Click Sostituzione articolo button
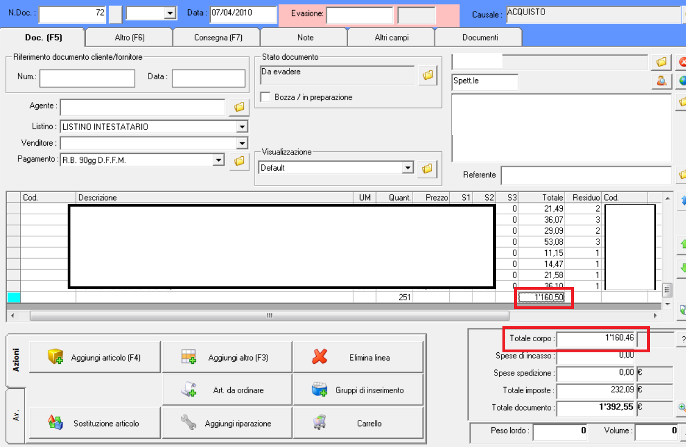Screen dimensions: 686x447 click(x=95, y=423)
